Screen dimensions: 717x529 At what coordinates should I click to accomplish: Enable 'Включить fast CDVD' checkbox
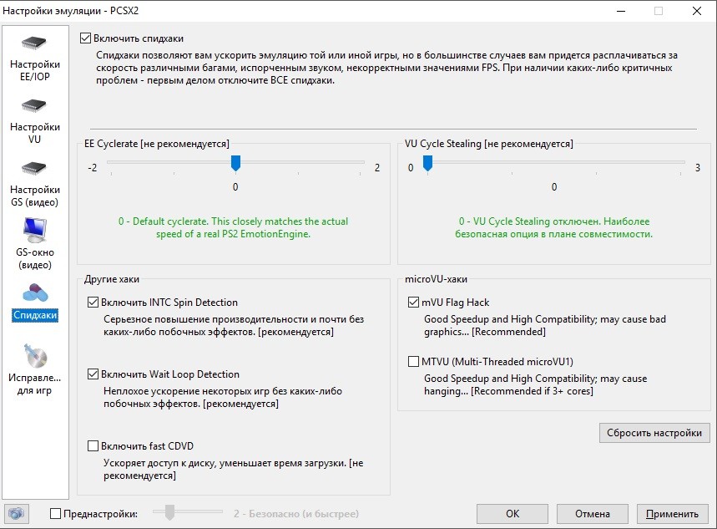click(93, 446)
